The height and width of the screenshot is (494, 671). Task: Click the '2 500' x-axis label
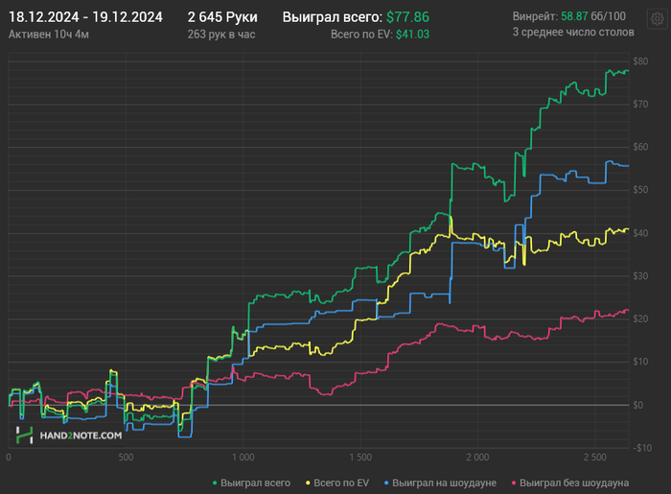(x=595, y=458)
